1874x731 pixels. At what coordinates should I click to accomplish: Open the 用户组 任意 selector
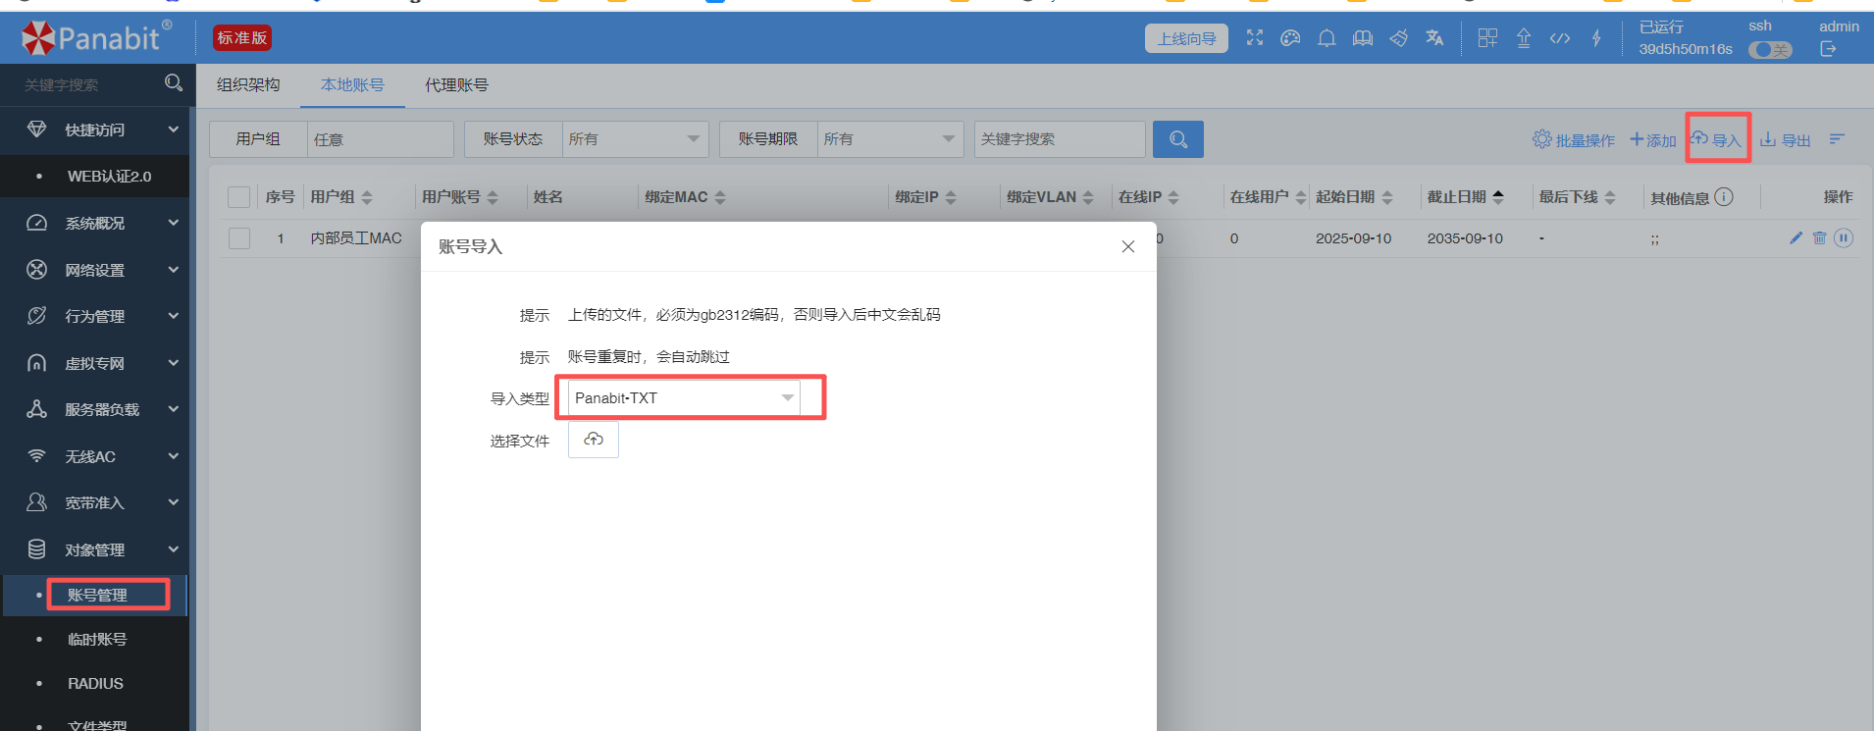tap(380, 139)
